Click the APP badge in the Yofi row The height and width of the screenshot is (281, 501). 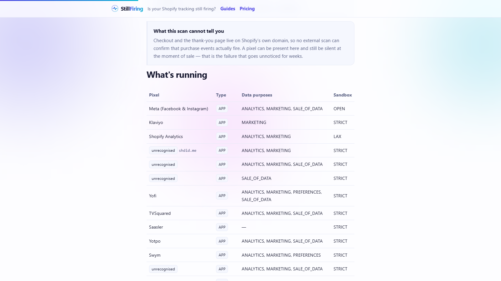click(222, 196)
